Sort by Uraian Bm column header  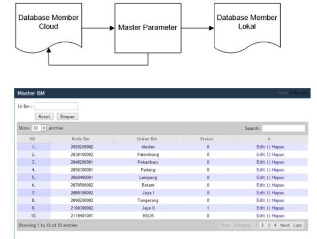pos(147,139)
